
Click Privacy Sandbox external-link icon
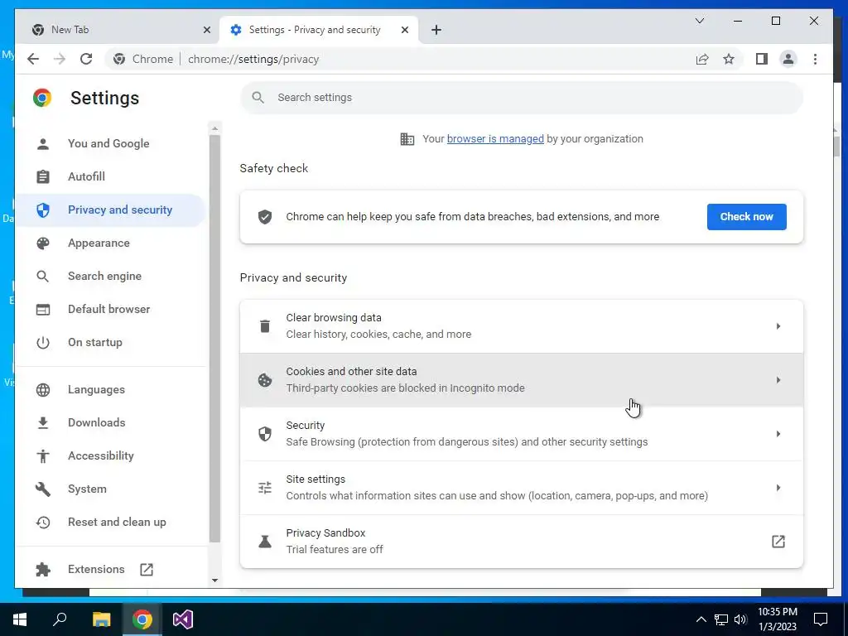point(778,542)
